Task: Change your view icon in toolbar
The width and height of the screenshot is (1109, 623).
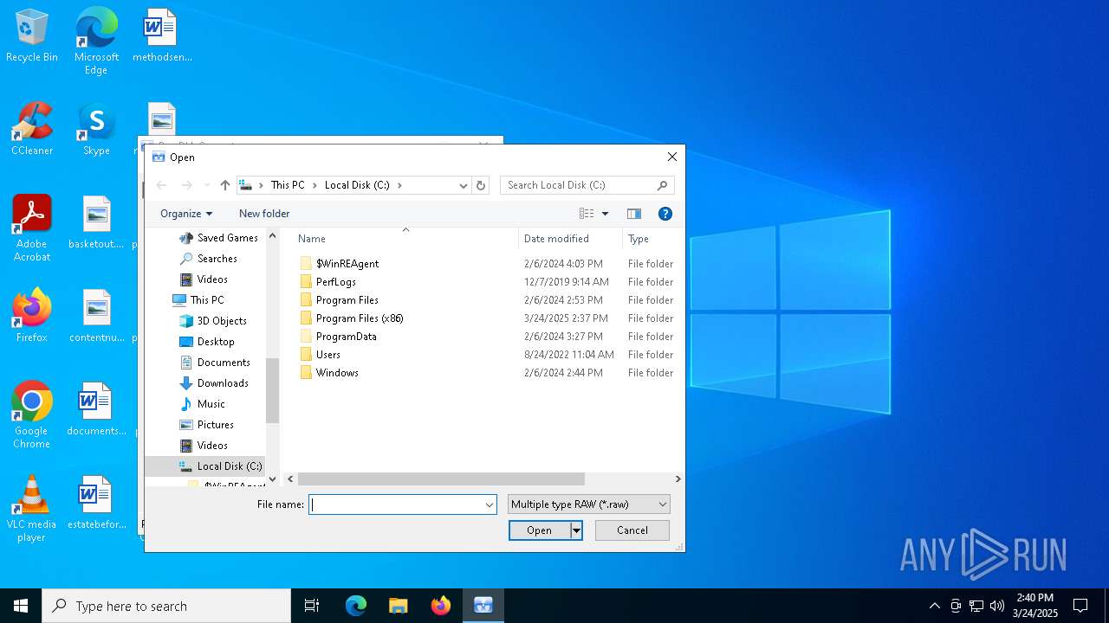Action: pyautogui.click(x=587, y=214)
